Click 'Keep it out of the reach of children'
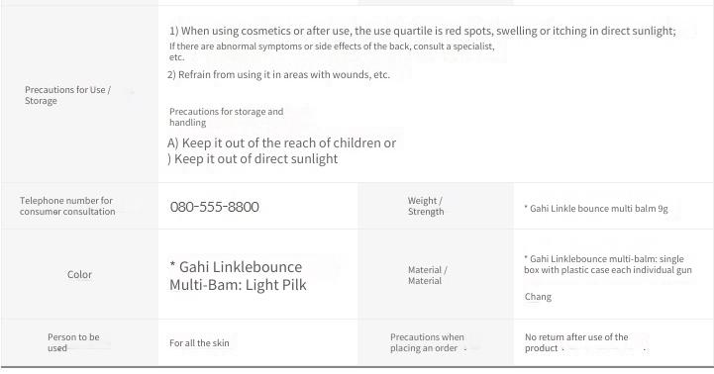Viewport: 714px width, 374px height. coord(281,142)
